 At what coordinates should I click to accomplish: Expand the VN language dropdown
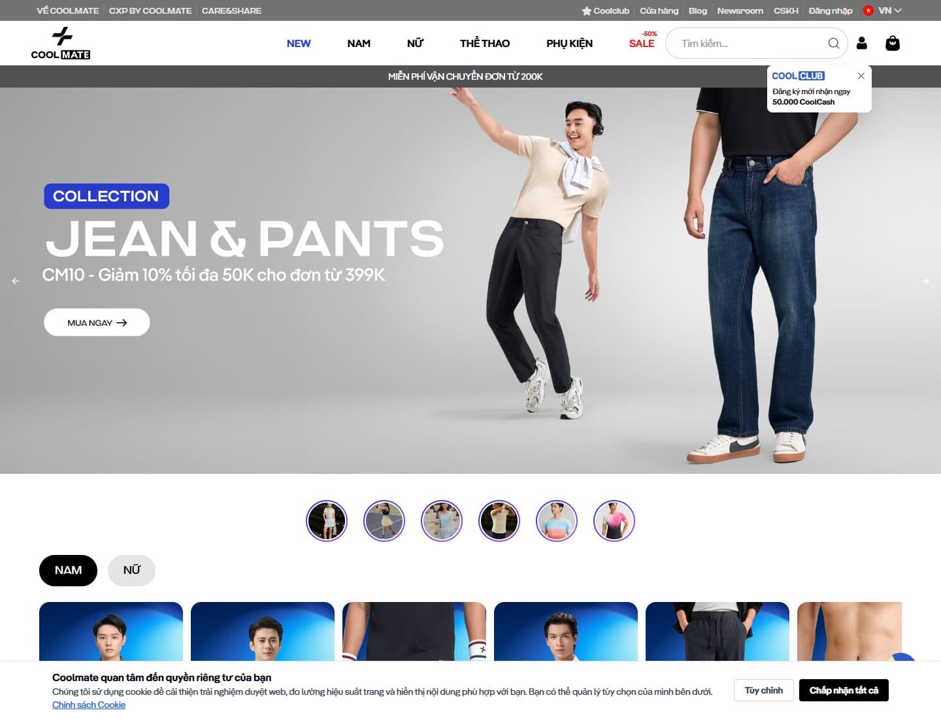tap(890, 10)
